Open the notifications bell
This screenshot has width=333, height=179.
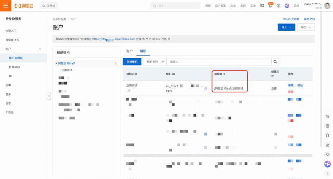pyautogui.click(x=270, y=6)
